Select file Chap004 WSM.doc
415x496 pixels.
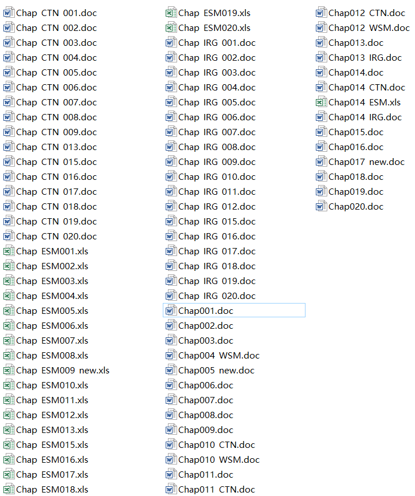pyautogui.click(x=213, y=356)
